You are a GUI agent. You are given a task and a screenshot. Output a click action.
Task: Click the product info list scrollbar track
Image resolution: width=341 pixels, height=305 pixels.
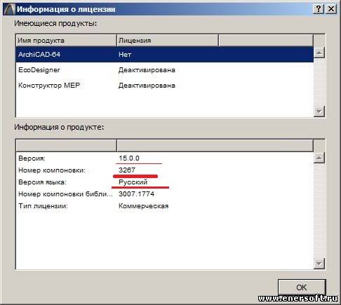319,210
